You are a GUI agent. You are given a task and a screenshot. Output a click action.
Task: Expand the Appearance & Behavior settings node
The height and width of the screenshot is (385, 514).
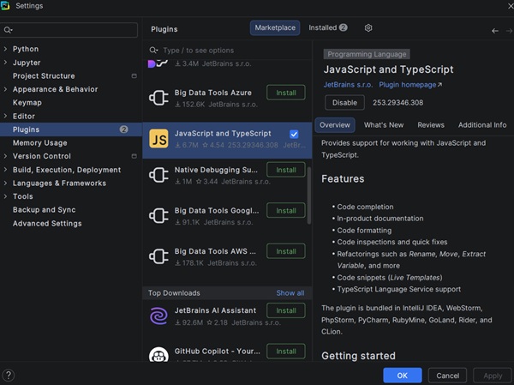(x=6, y=89)
